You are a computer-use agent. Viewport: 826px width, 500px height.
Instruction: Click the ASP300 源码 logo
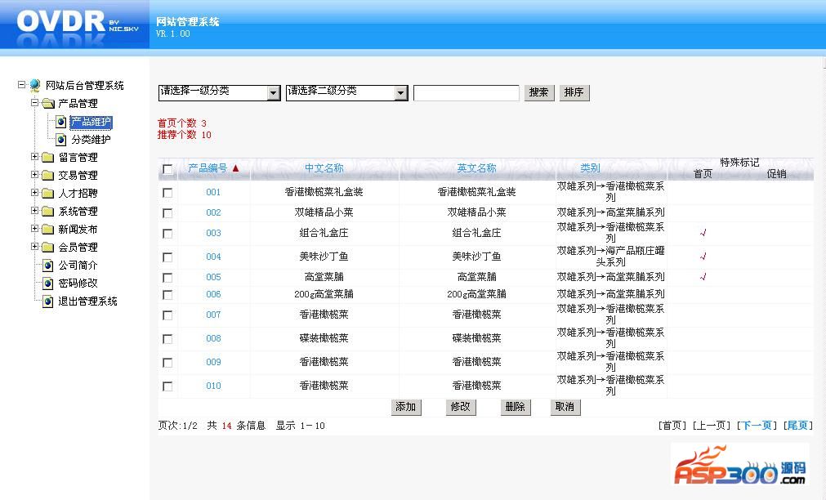coord(739,466)
